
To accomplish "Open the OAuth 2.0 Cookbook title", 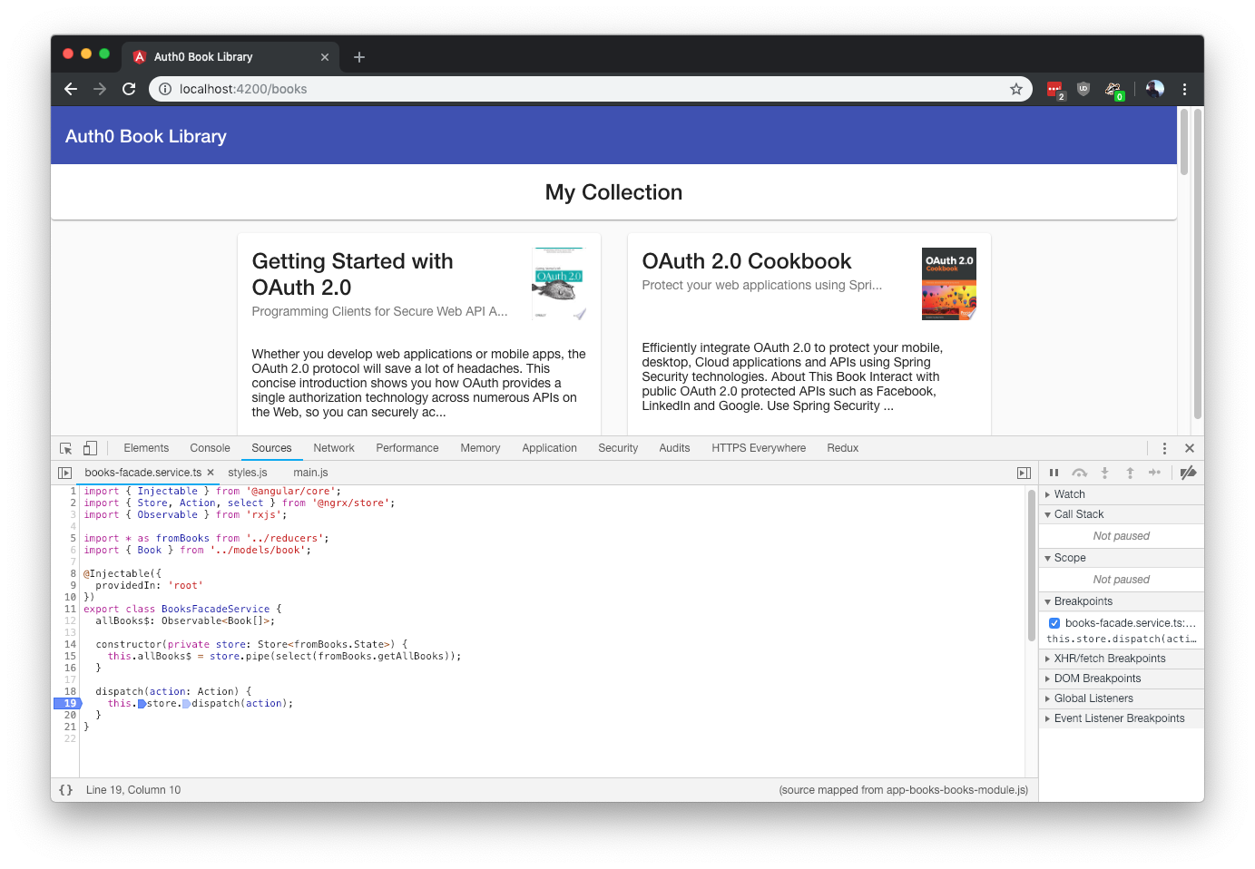I will [747, 261].
